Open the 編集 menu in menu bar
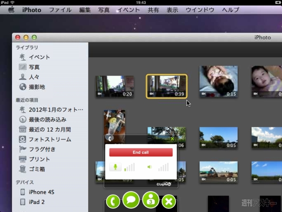282x212 pixels. tap(85, 9)
